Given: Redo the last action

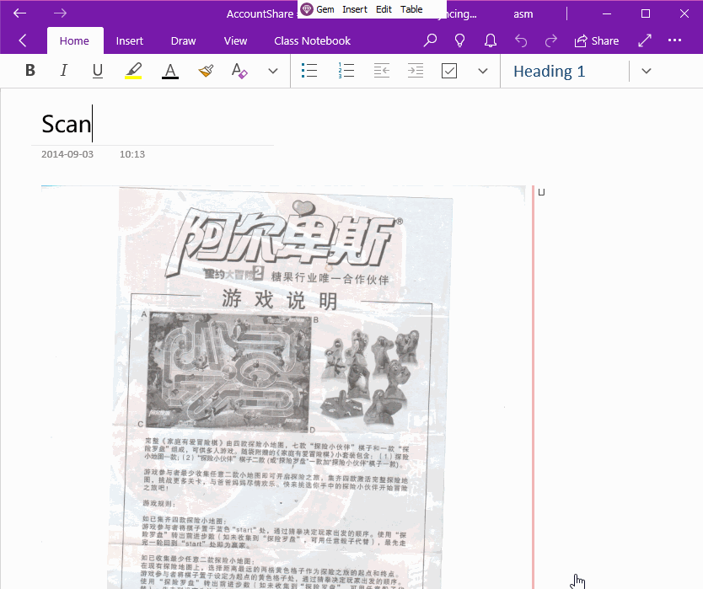Looking at the screenshot, I should click(x=551, y=40).
